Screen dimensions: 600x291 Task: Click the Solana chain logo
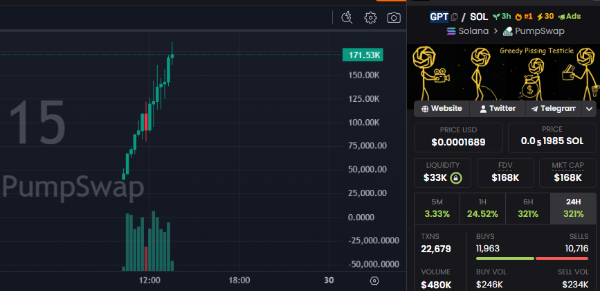pyautogui.click(x=451, y=31)
